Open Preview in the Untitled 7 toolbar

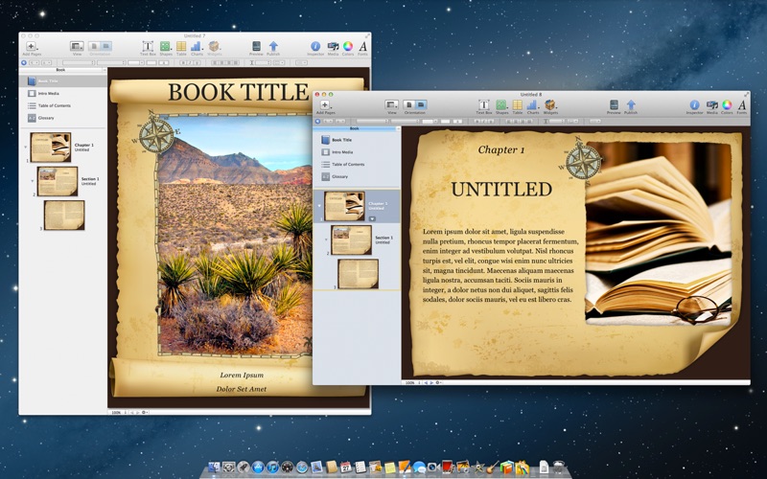click(x=256, y=46)
